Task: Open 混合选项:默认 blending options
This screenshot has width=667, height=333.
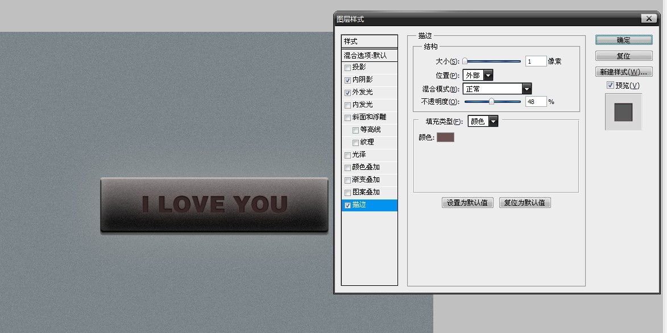Action: (x=365, y=56)
